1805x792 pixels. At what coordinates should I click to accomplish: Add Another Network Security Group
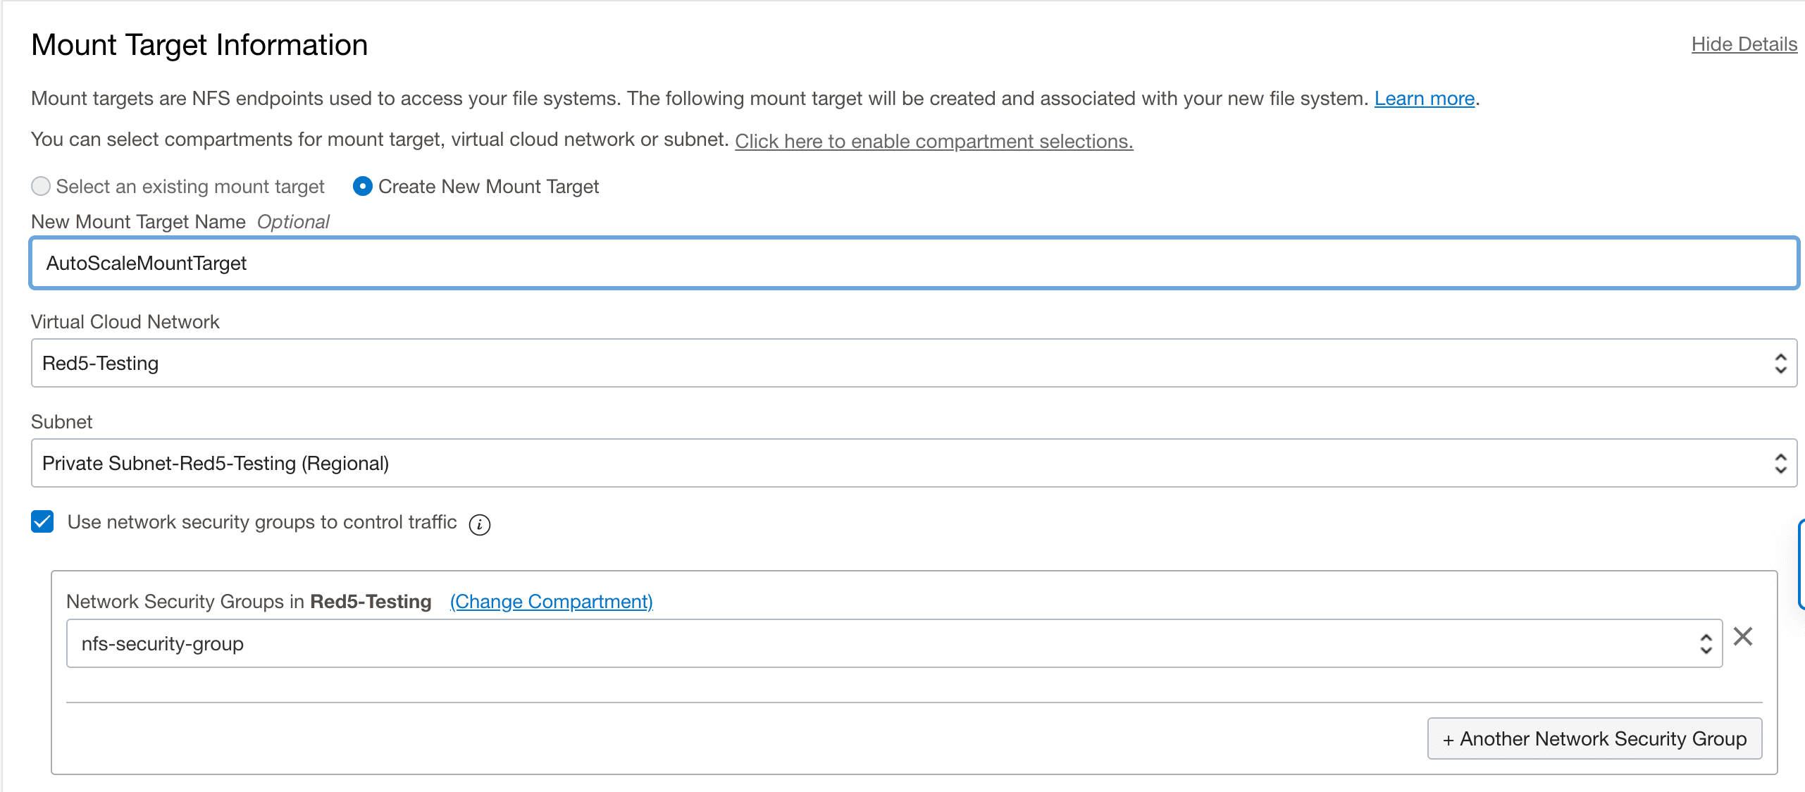click(1594, 738)
